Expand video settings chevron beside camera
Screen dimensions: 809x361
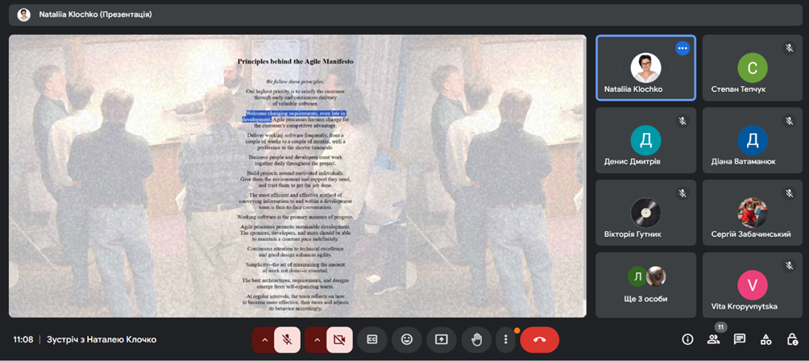coord(317,340)
